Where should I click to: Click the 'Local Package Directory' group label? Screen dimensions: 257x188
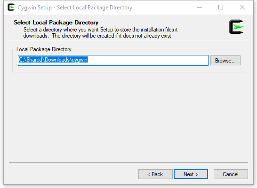44,49
